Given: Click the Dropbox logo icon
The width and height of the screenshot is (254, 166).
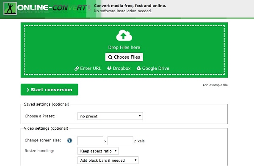Looking at the screenshot, I should (109, 68).
